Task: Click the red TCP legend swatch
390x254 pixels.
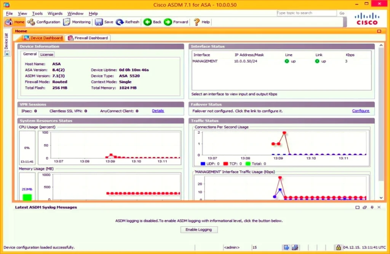Action: pyautogui.click(x=225, y=164)
